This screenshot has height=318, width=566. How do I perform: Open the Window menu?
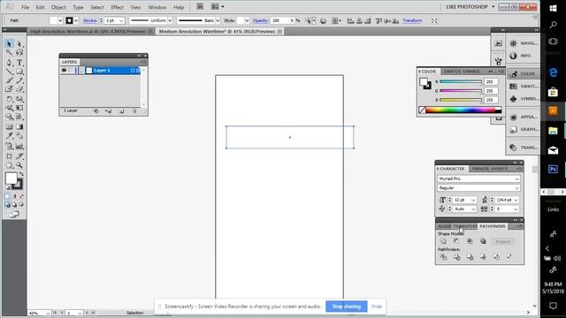(157, 7)
